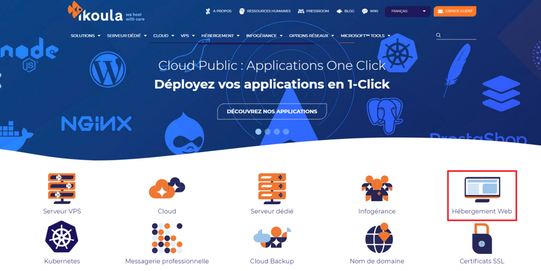Select the first carousel slide dot
541x271 pixels.
[x=258, y=132]
